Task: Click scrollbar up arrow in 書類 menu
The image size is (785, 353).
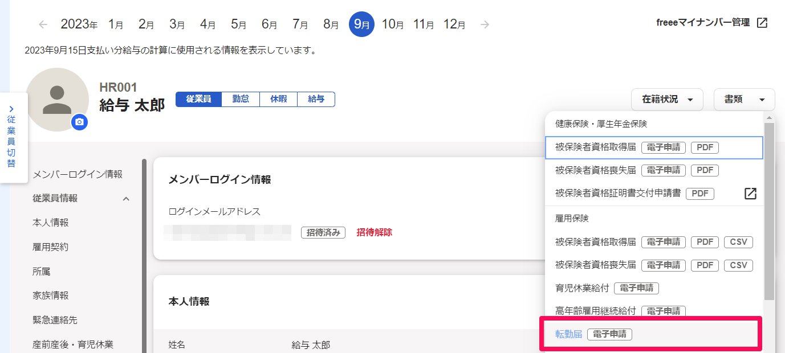Action: click(x=769, y=117)
